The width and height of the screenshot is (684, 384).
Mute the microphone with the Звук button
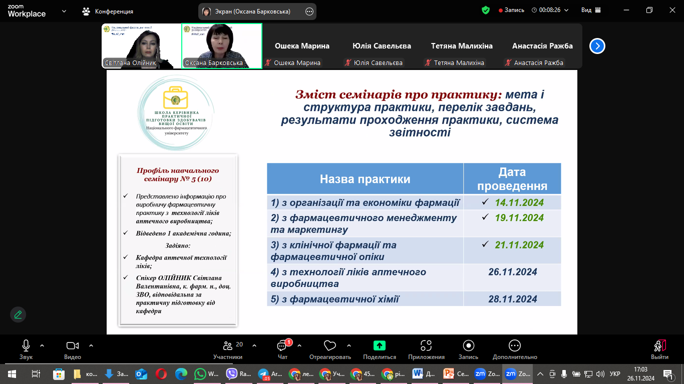tap(26, 349)
